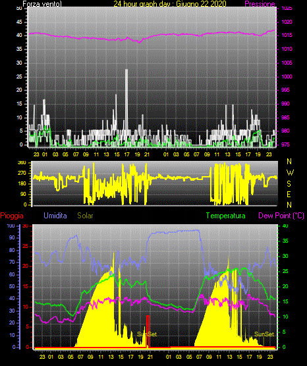Select the 40 value on wind speed axis
This screenshot has height=366, width=307.
pos(19,35)
